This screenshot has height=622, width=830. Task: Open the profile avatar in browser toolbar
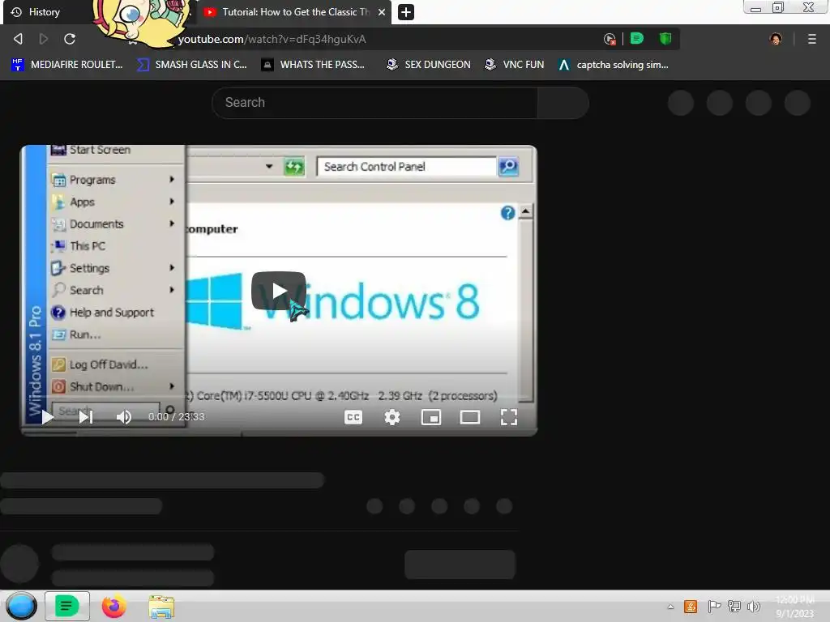pos(776,39)
